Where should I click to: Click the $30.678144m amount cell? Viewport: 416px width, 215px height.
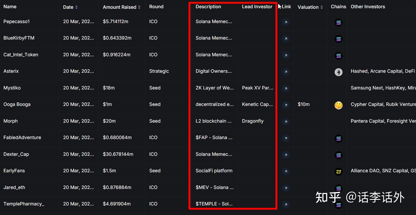[x=118, y=154]
